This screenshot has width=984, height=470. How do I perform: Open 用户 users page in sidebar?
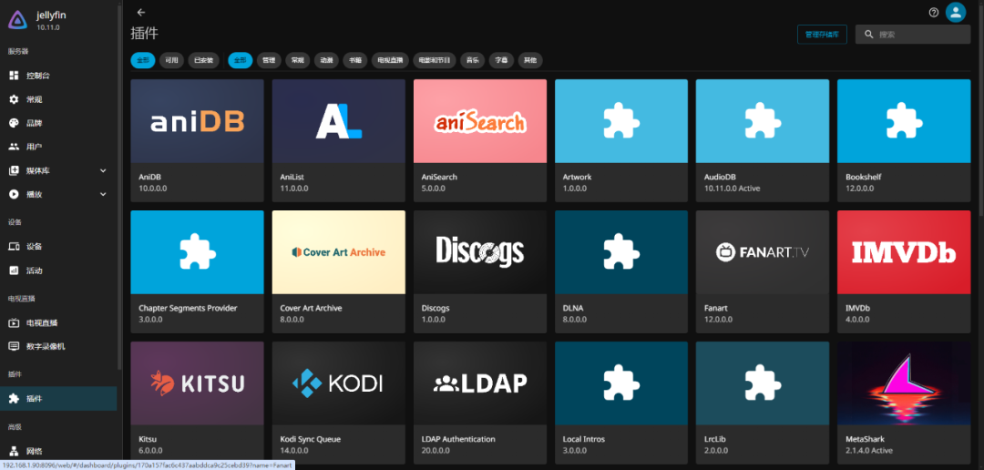point(58,147)
